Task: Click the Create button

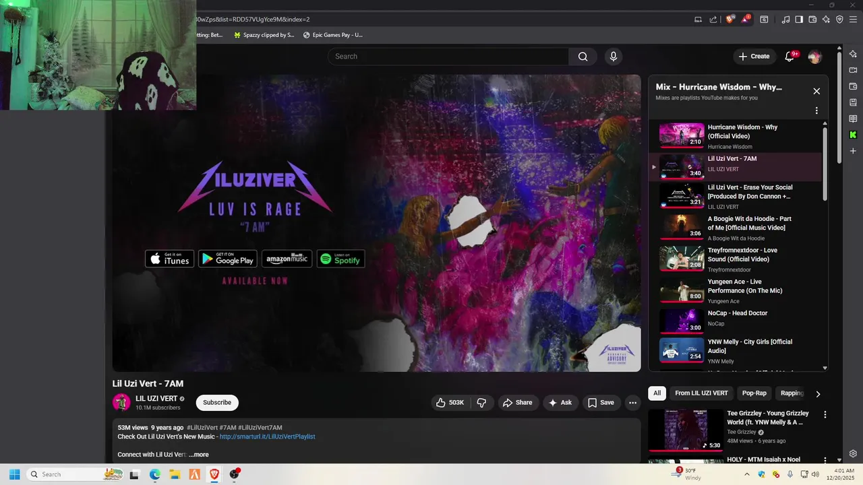Action: click(x=754, y=57)
